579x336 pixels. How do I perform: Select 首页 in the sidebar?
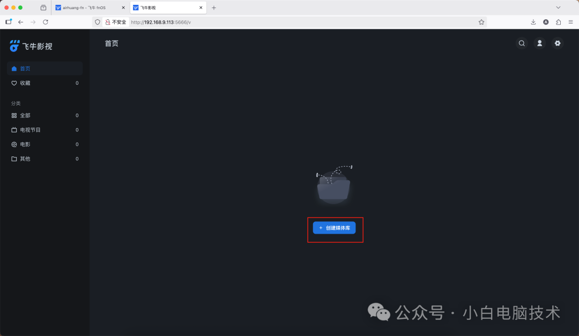[44, 68]
